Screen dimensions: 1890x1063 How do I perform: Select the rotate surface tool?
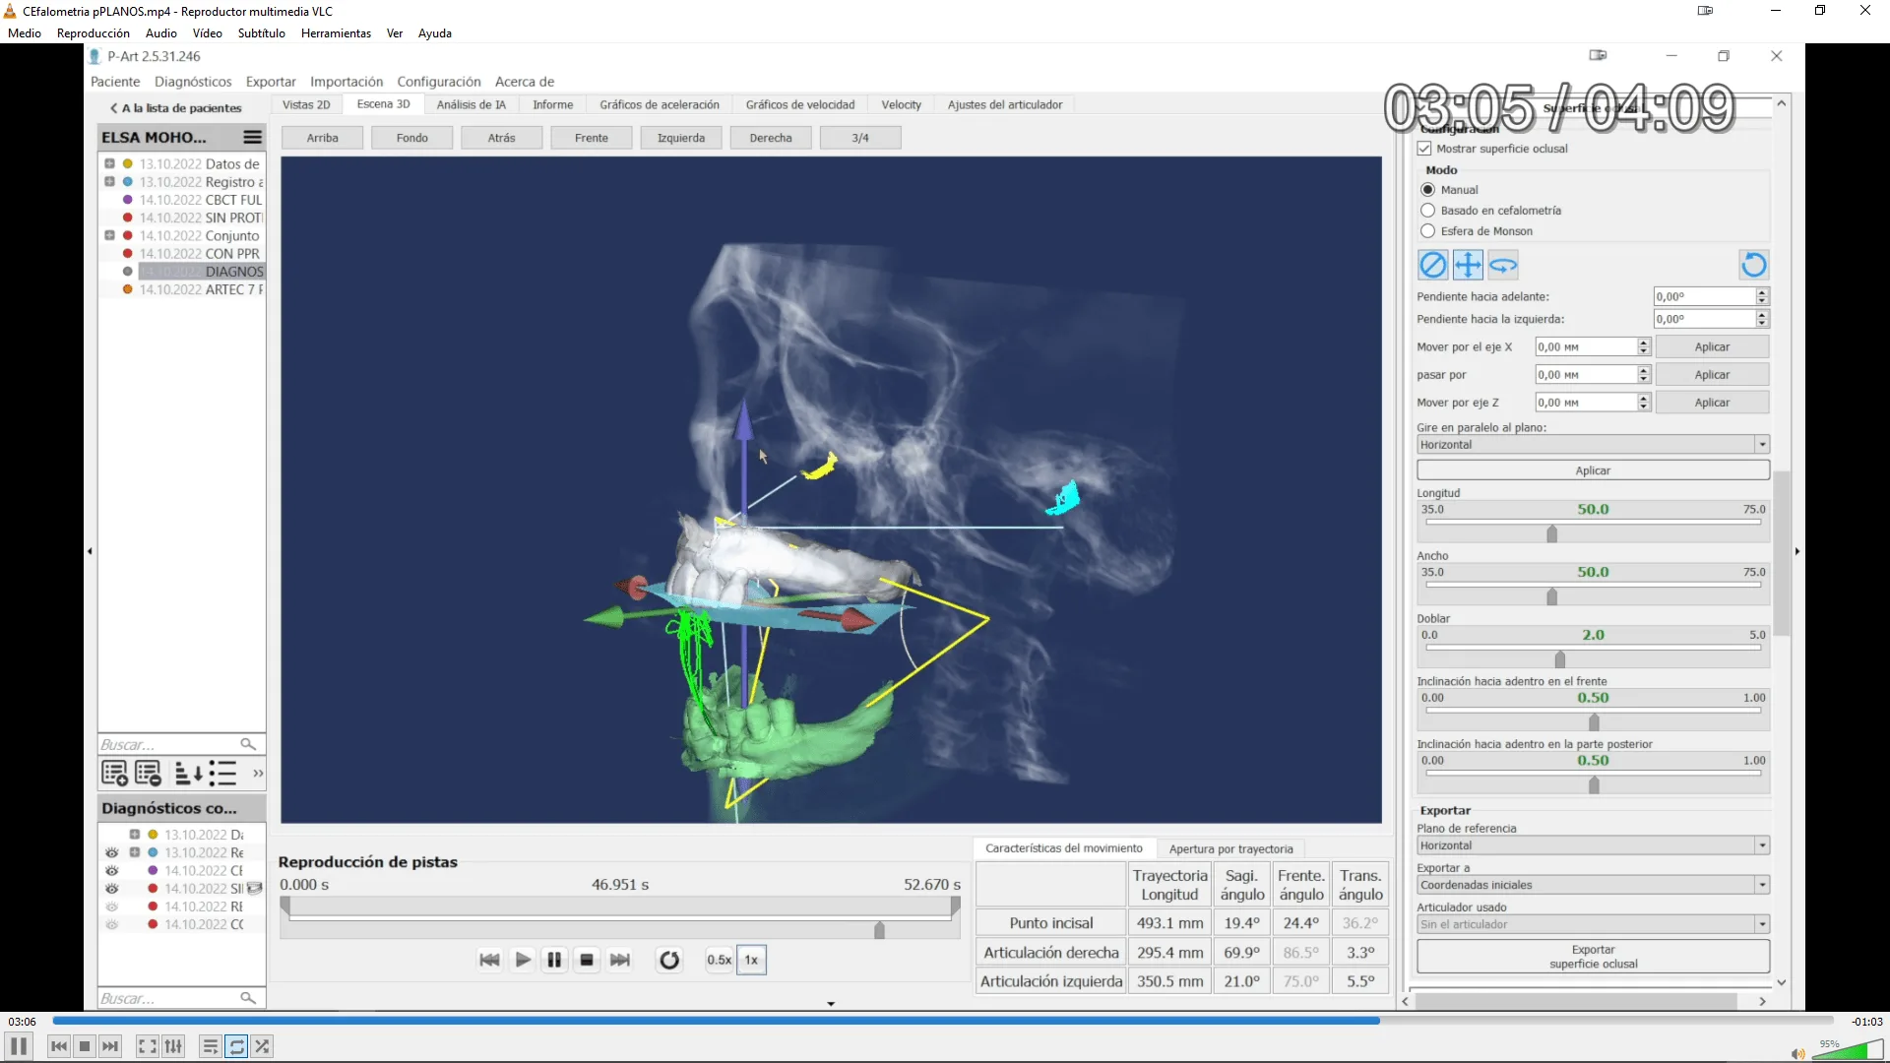pos(1503,265)
